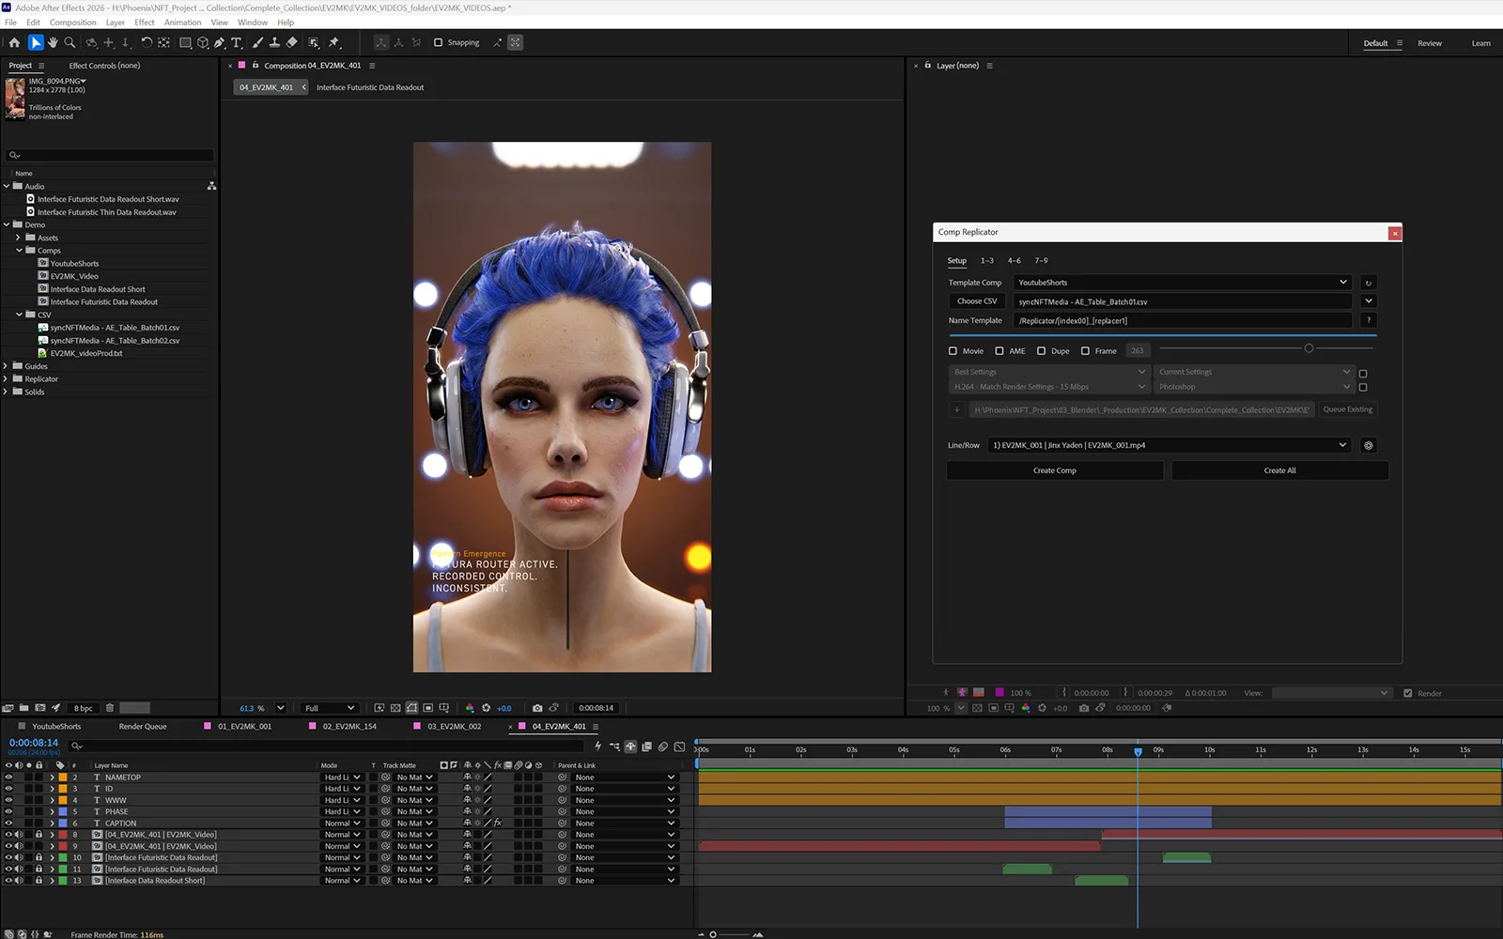Click the pink label swatch of 01_EV2MK_001 tab

(x=208, y=726)
